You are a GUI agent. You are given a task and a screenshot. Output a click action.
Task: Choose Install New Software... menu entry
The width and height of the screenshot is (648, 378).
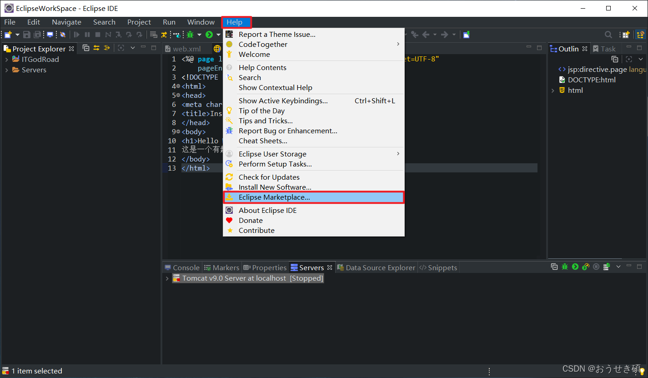pyautogui.click(x=314, y=187)
